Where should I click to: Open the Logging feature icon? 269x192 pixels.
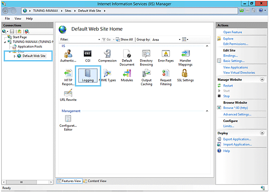[x=88, y=74]
